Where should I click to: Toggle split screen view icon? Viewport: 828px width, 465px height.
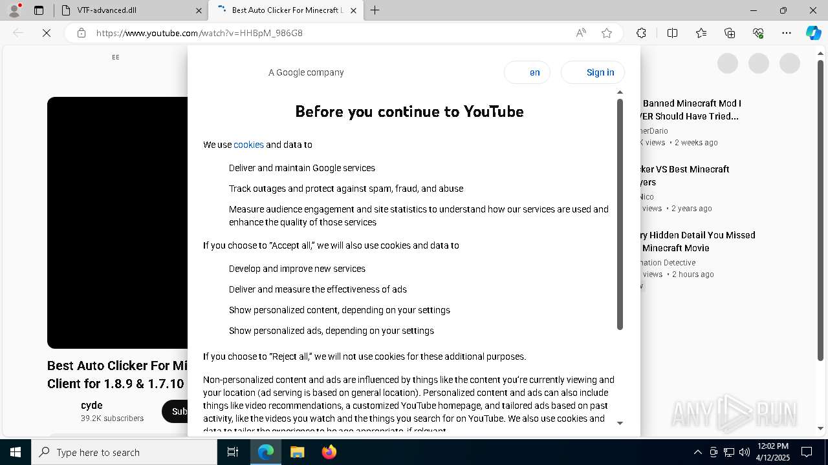click(672, 33)
